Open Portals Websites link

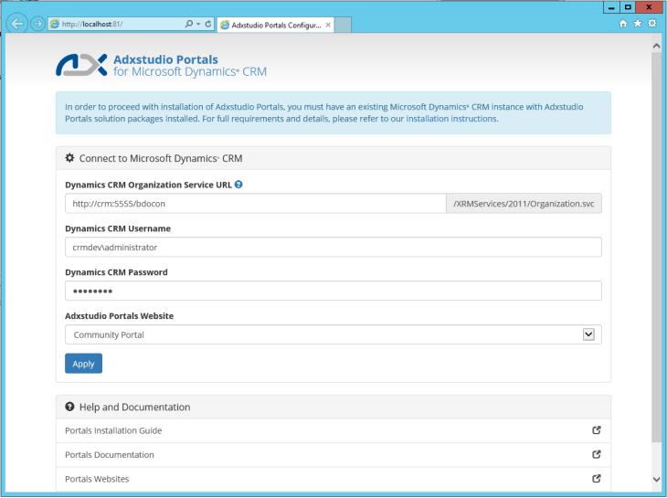tap(97, 480)
